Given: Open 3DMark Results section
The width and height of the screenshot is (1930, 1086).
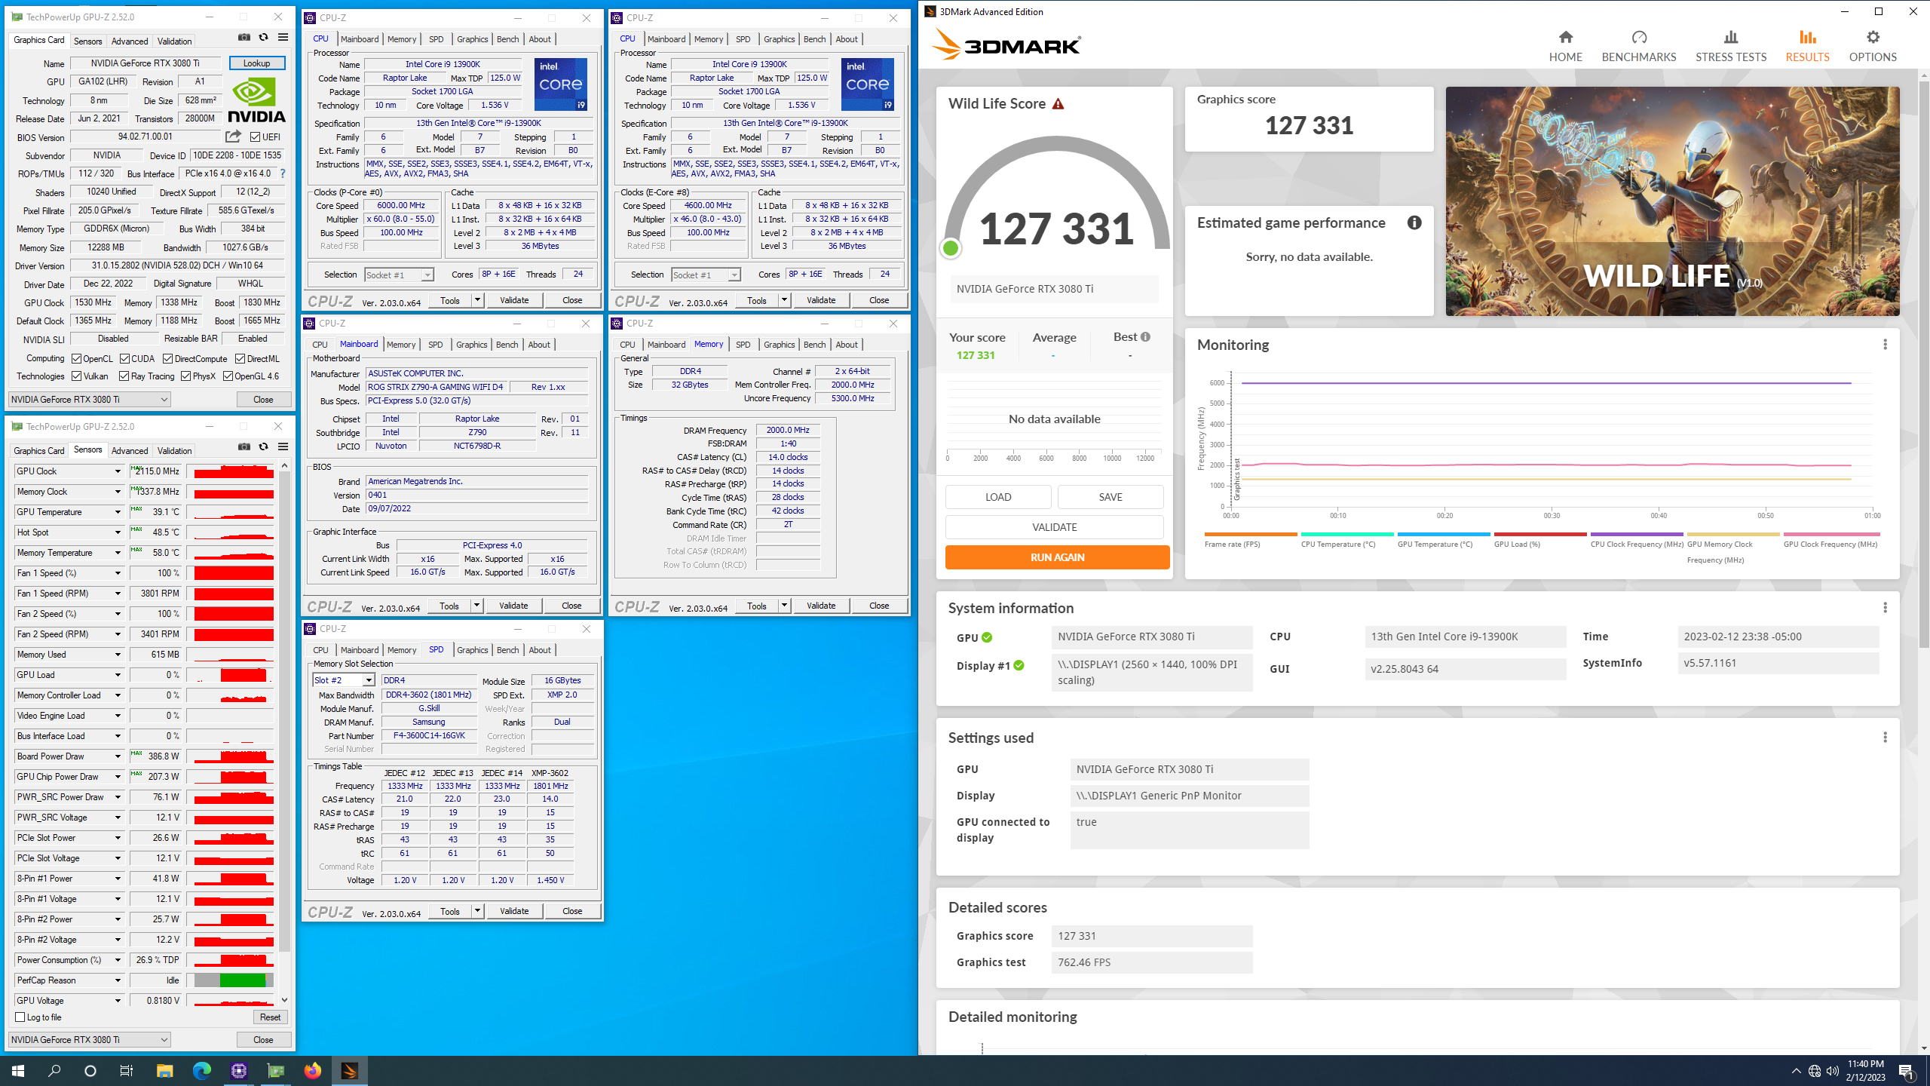Looking at the screenshot, I should pos(1807,46).
